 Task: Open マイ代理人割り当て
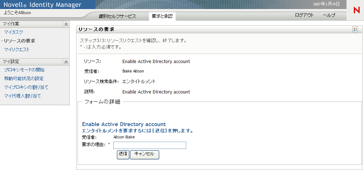(x=22, y=96)
